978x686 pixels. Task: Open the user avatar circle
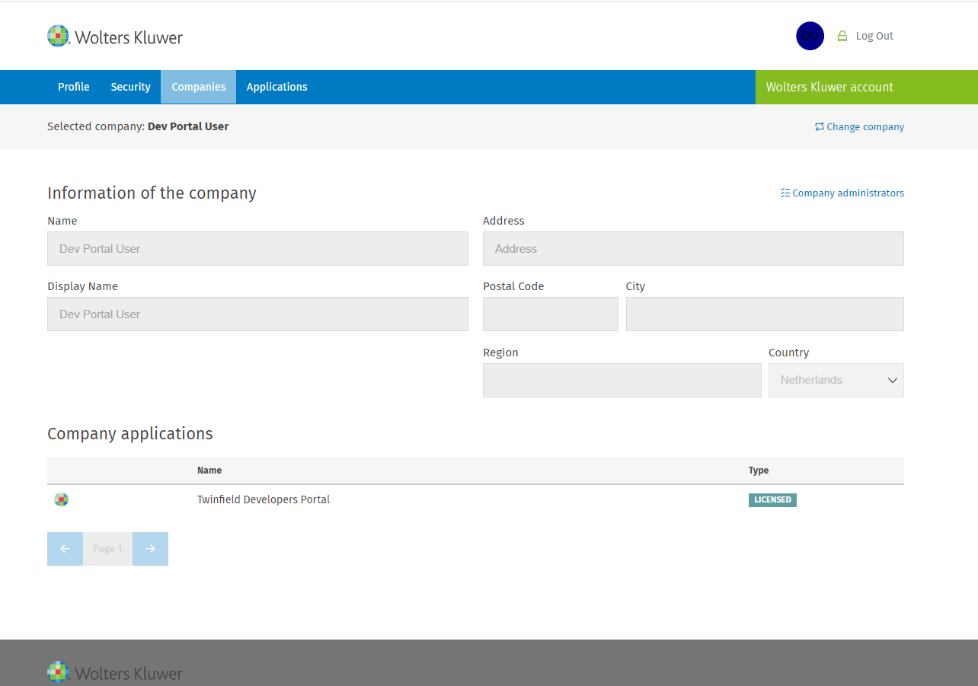click(810, 36)
